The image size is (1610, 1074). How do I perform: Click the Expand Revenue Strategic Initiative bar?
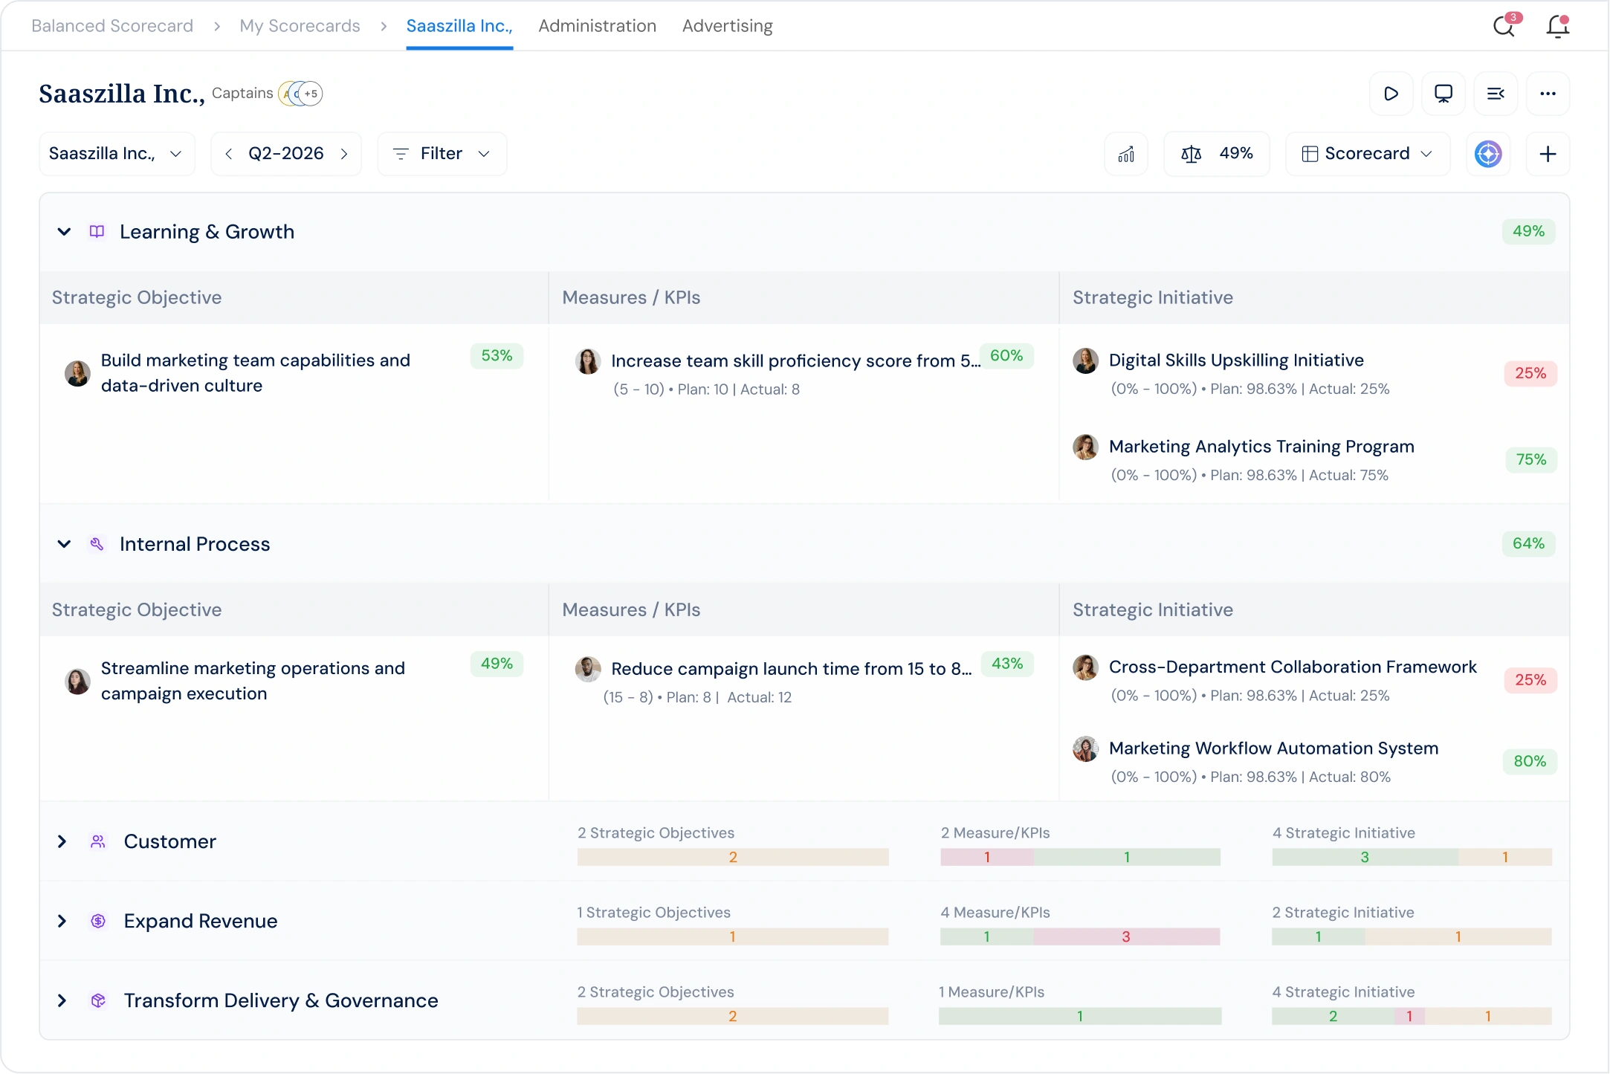tap(1412, 937)
